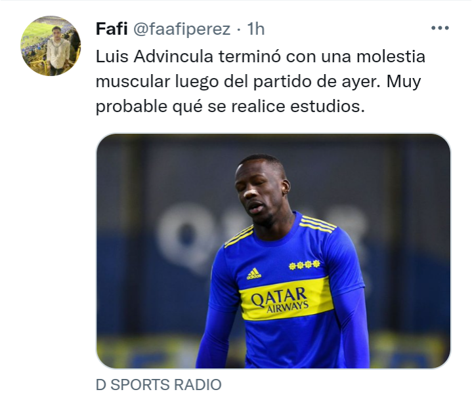Open Fafi's round profile picture

[51, 46]
